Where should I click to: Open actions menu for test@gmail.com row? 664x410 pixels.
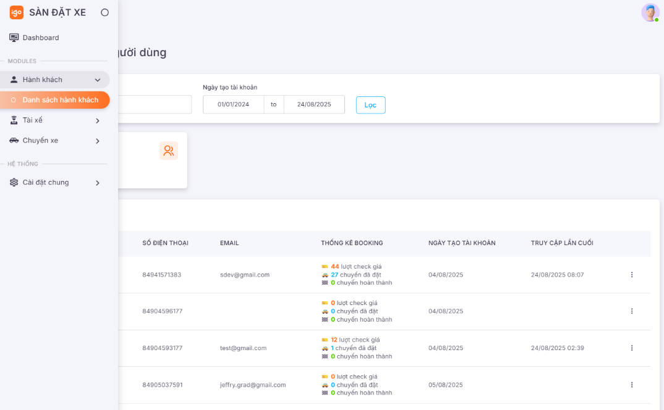[x=631, y=348]
